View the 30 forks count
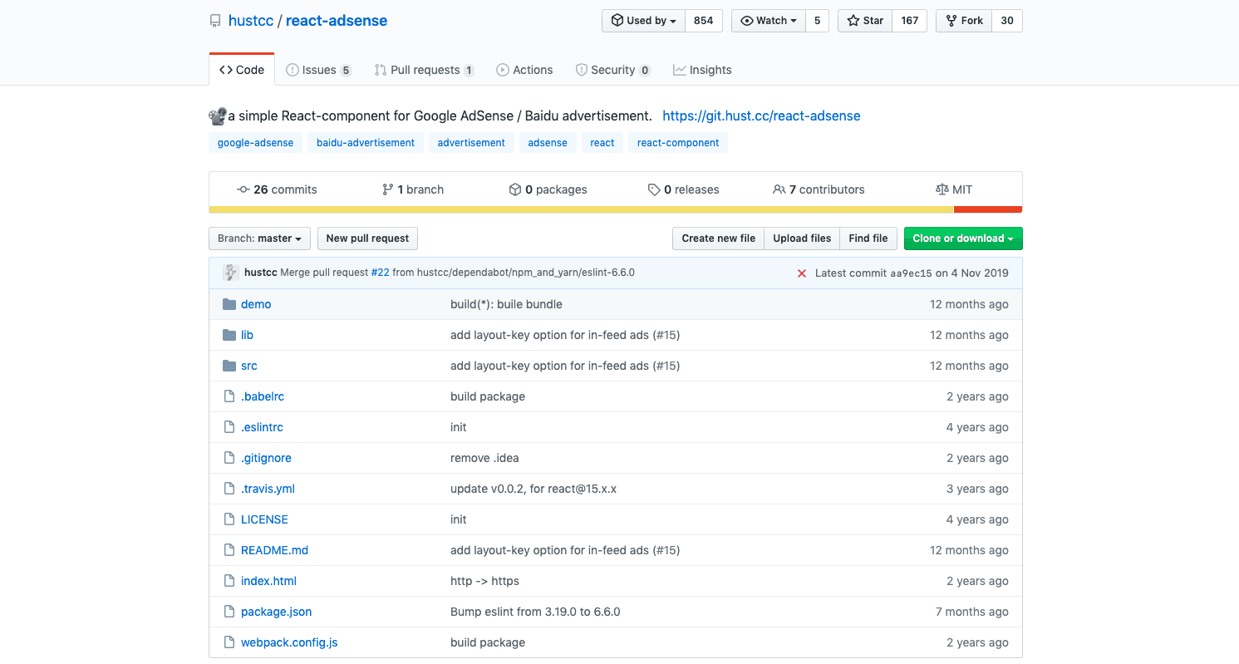This screenshot has height=664, width=1239. click(1007, 21)
